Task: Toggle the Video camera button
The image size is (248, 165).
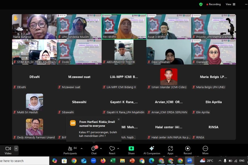Action: pos(8,150)
